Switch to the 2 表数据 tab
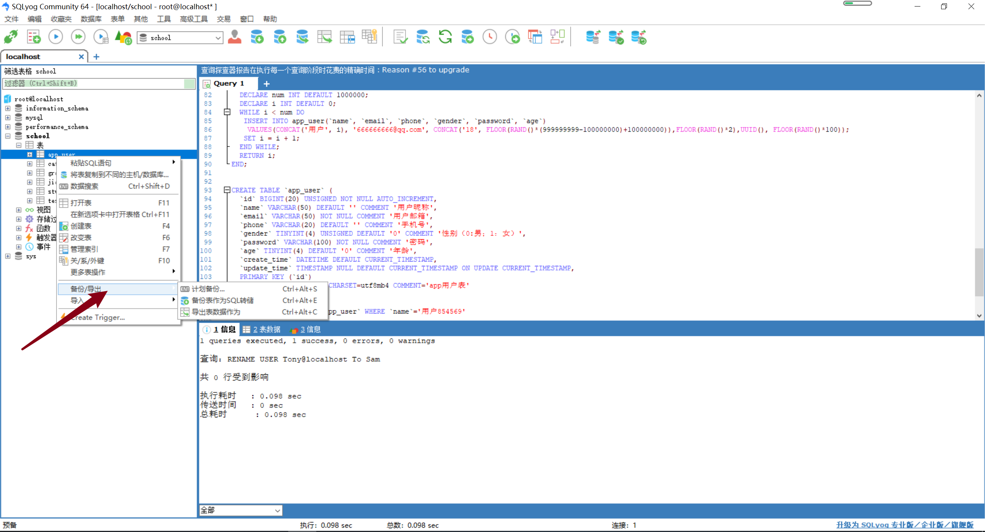This screenshot has width=985, height=532. click(262, 330)
